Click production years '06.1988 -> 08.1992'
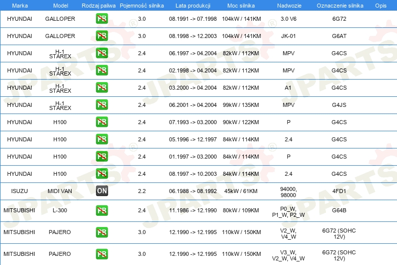Viewport: 397px width, 265px height. coord(193,191)
